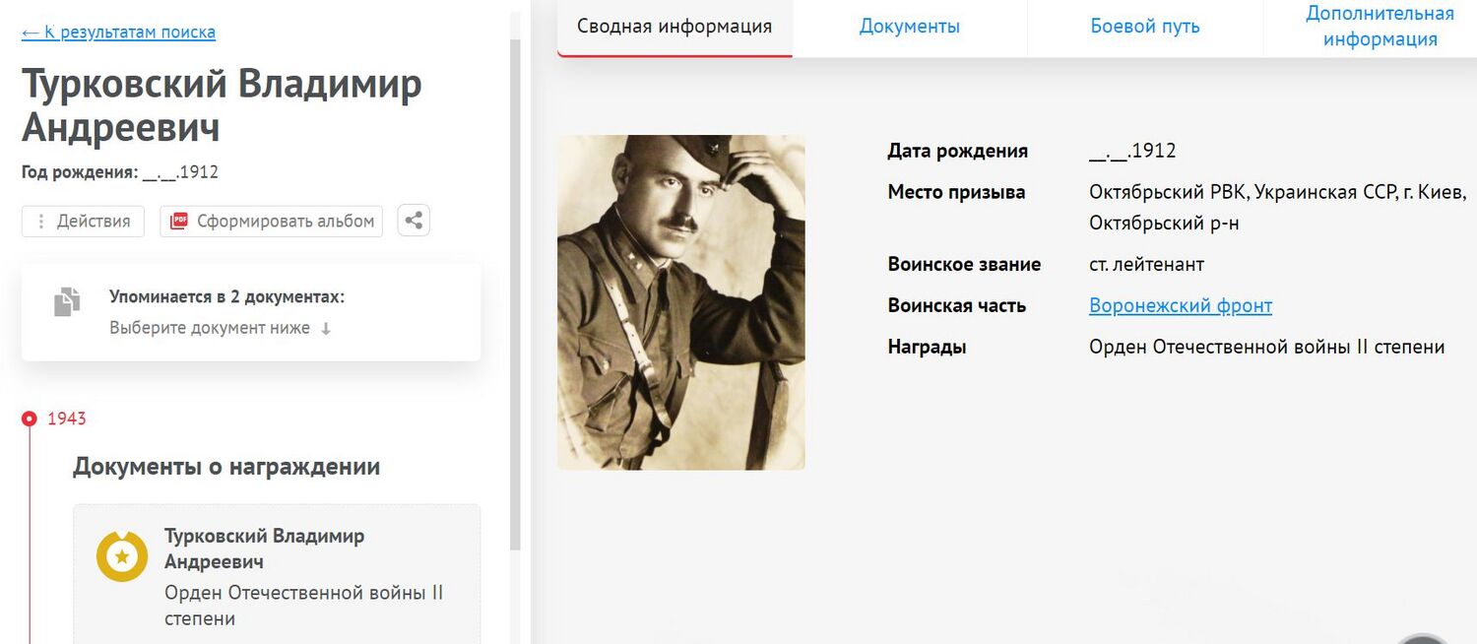
Task: Click the red 1943 timeline marker
Action: 29,419
